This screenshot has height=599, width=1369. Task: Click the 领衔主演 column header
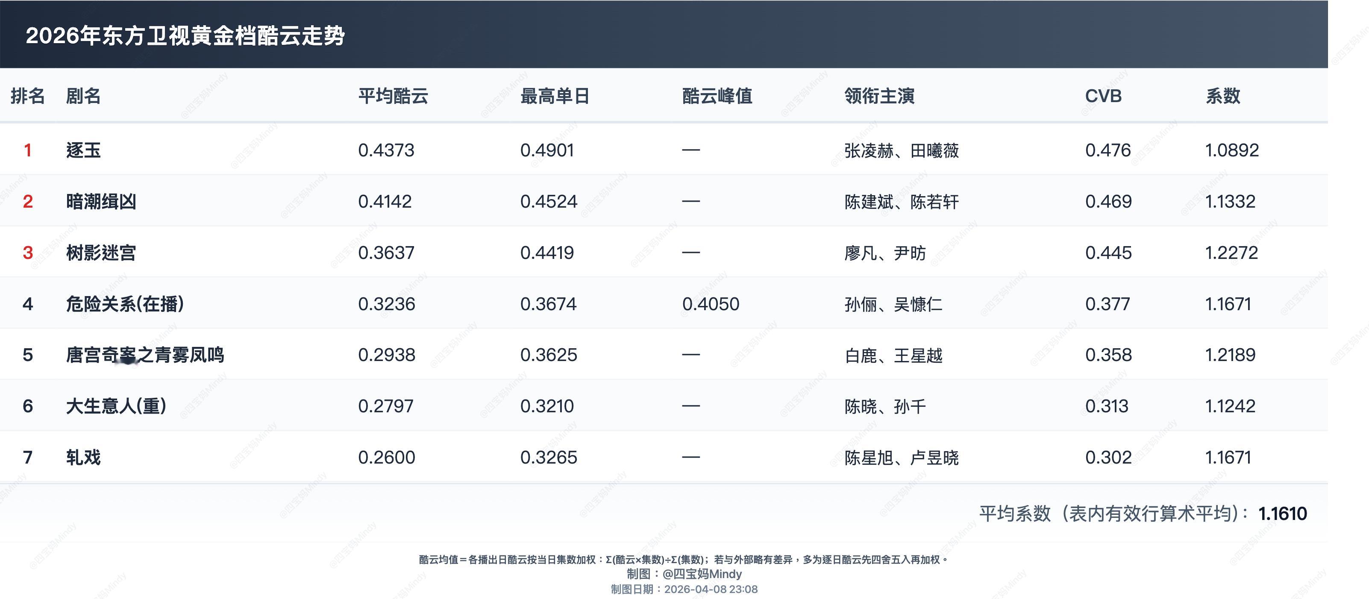879,96
